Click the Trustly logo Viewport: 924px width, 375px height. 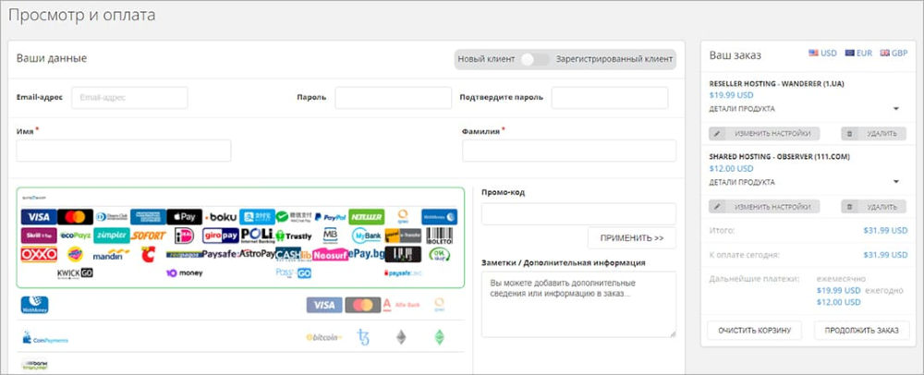pos(294,236)
